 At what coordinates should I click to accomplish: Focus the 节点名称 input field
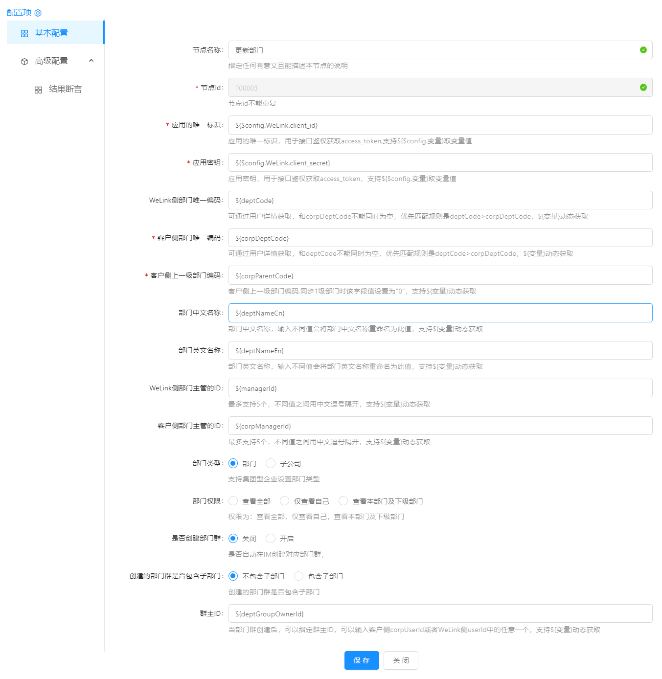click(x=433, y=50)
